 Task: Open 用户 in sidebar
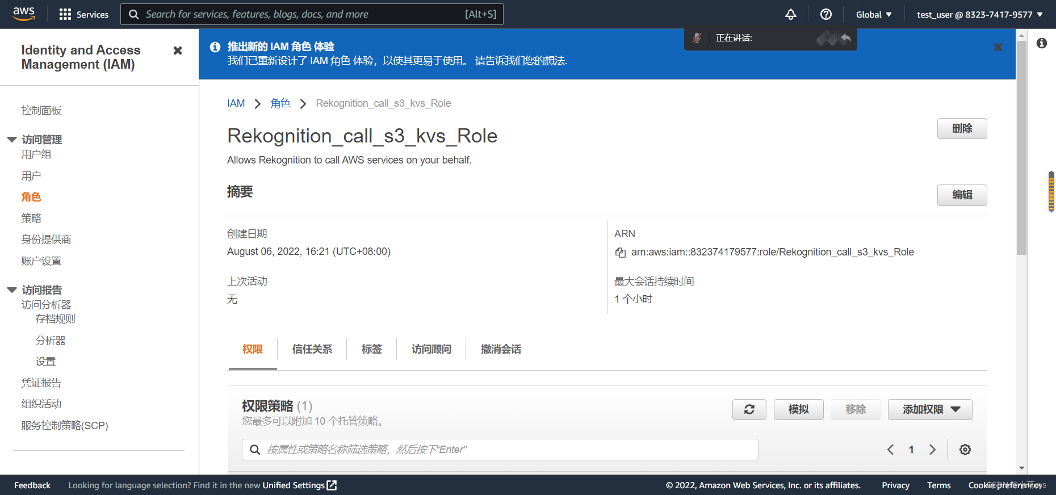(x=31, y=176)
